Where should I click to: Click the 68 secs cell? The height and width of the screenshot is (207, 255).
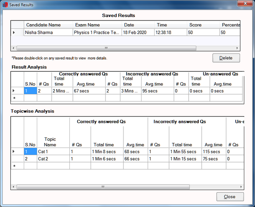(x=135, y=152)
